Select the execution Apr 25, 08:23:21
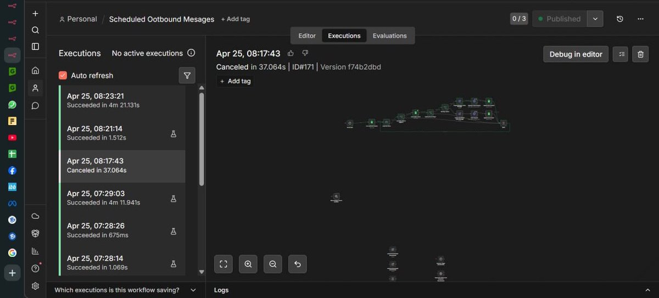The width and height of the screenshot is (659, 298). coord(122,101)
